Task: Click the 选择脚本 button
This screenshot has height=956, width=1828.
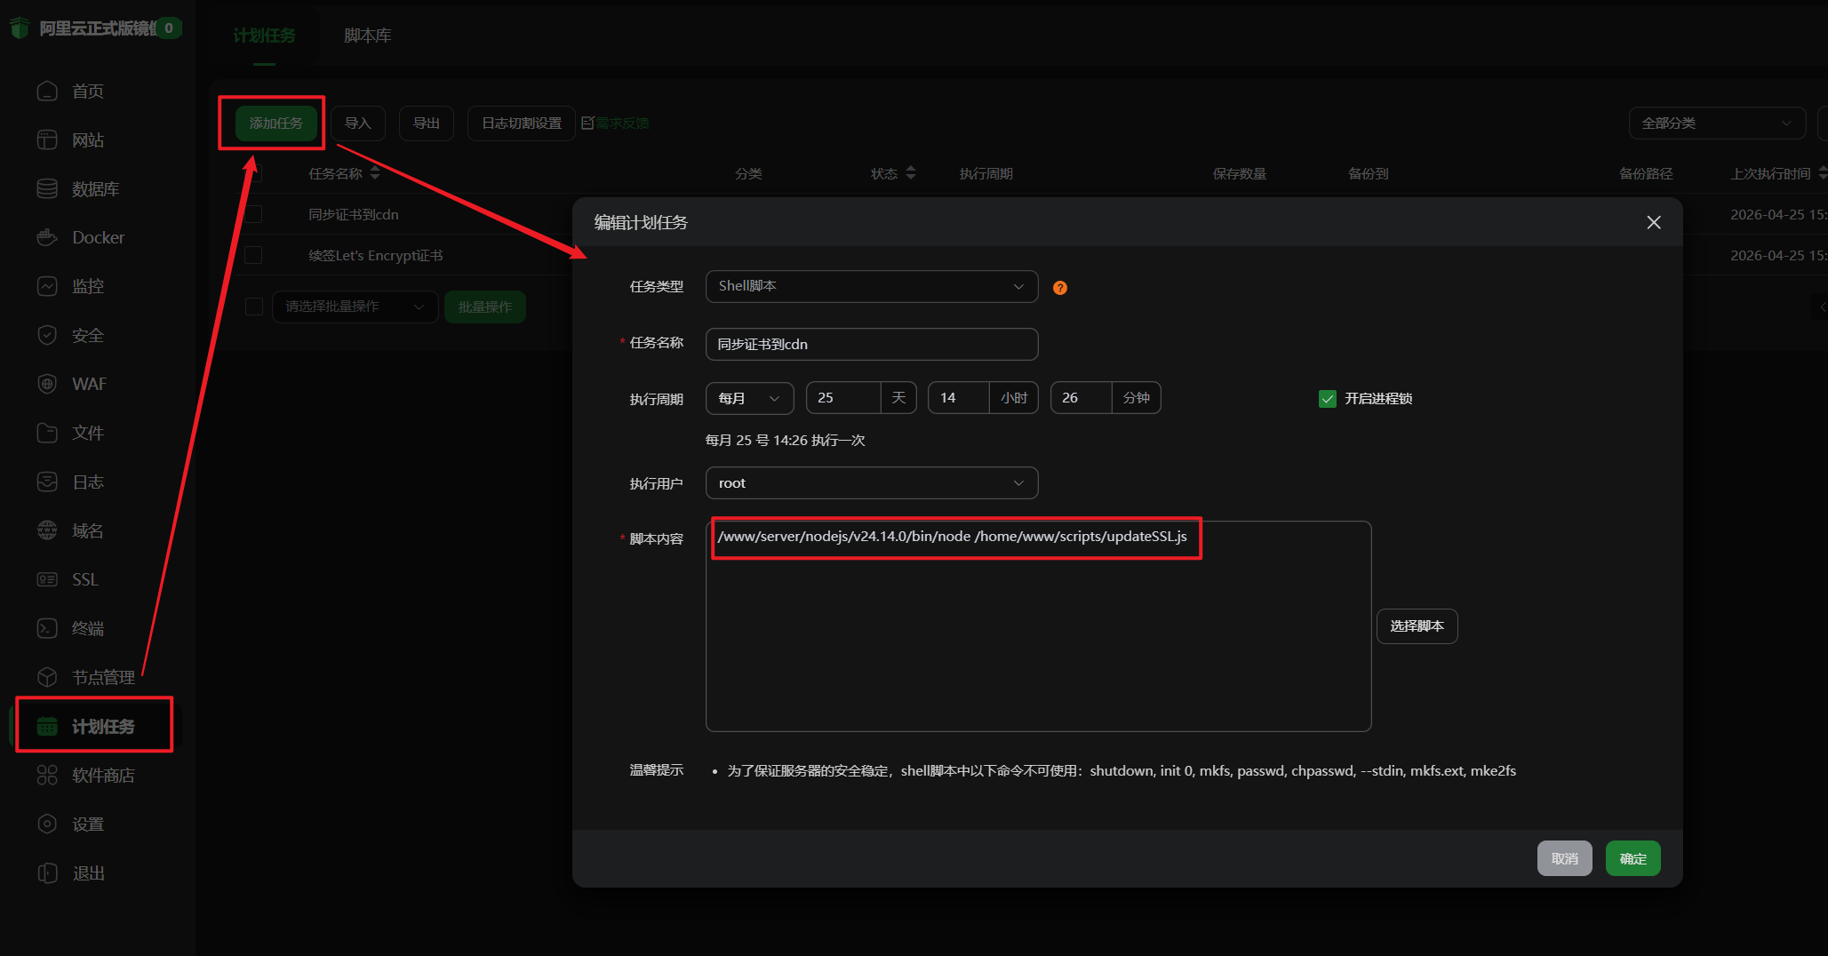Action: point(1416,626)
